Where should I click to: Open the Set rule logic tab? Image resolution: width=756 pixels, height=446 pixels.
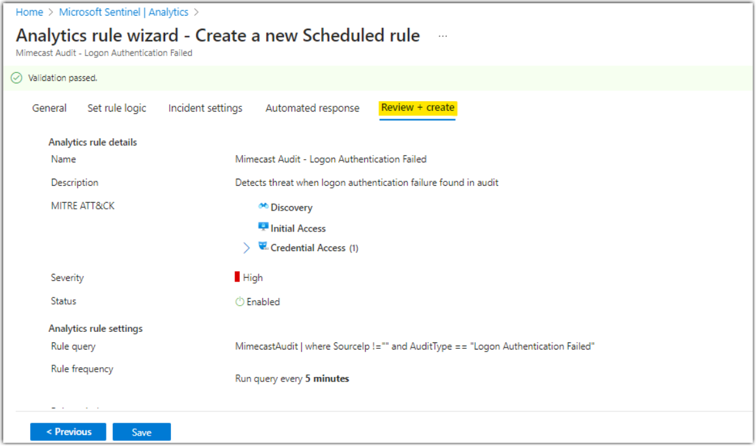coord(117,108)
